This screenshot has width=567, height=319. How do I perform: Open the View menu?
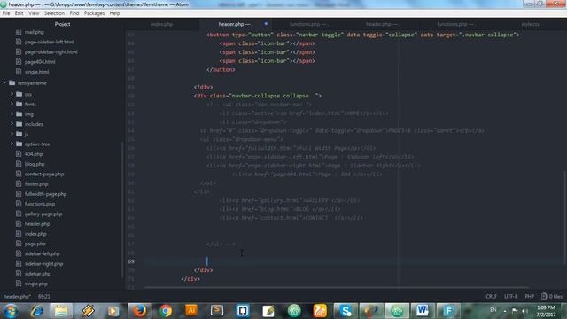point(34,13)
